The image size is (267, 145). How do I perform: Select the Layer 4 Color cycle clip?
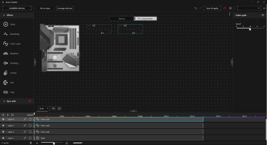(x=119, y=119)
